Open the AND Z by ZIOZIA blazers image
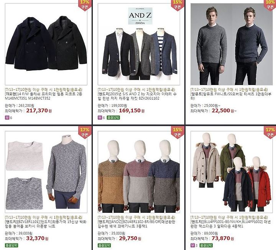This screenshot has height=250, width=276. pyautogui.click(x=139, y=44)
